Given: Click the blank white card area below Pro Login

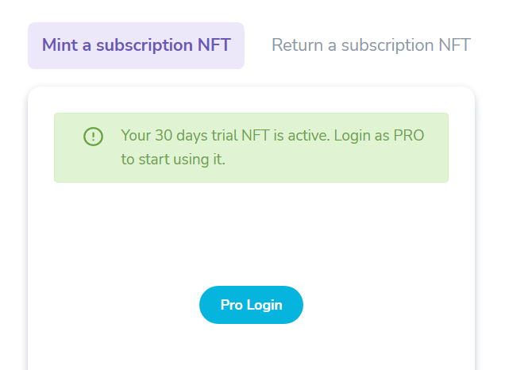Looking at the screenshot, I should point(251,347).
